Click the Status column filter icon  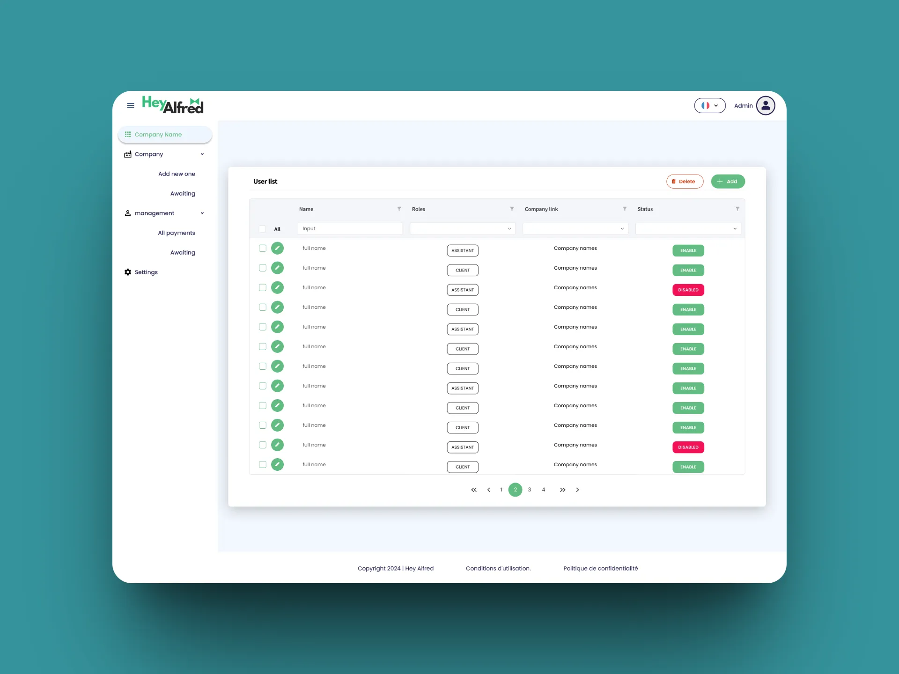[737, 209]
